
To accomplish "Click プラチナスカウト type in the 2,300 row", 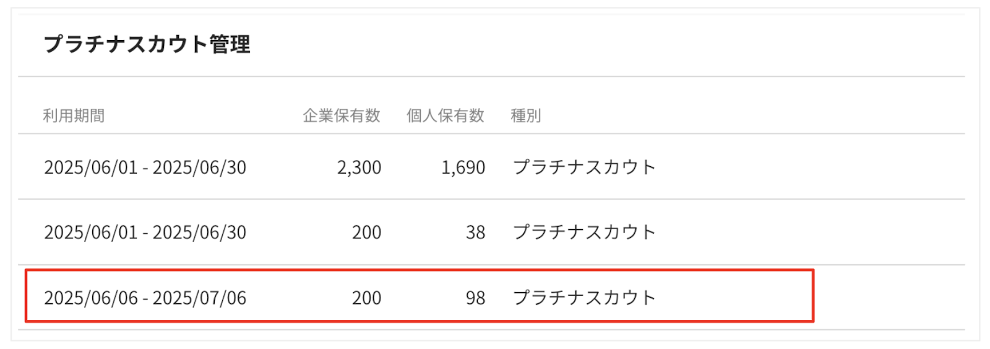I will click(x=584, y=167).
